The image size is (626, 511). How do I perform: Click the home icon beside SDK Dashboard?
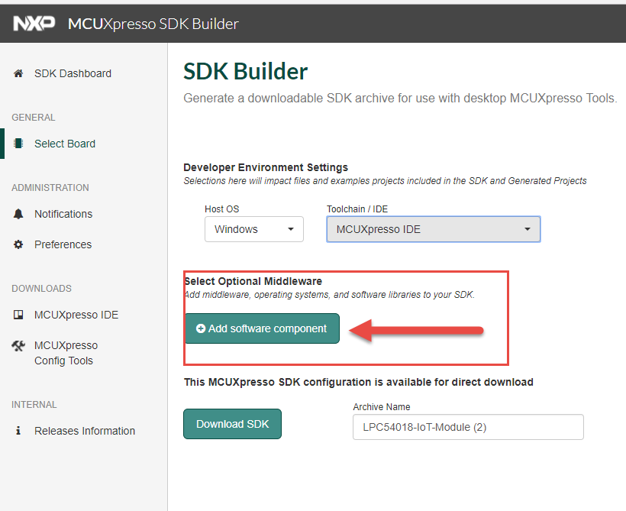pyautogui.click(x=18, y=73)
